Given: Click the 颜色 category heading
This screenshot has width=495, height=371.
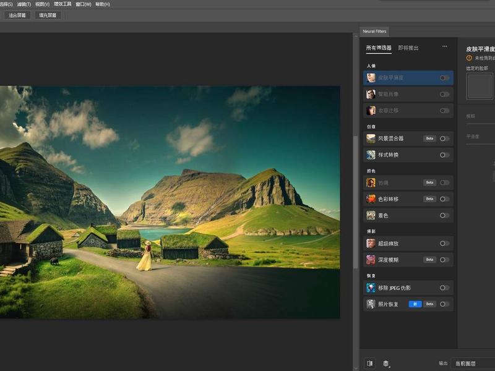Looking at the screenshot, I should (371, 171).
